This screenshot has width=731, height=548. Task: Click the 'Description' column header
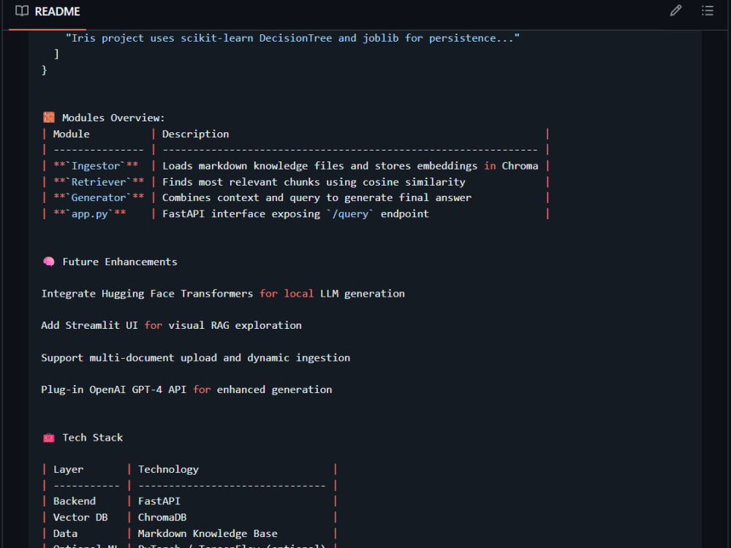pos(195,134)
